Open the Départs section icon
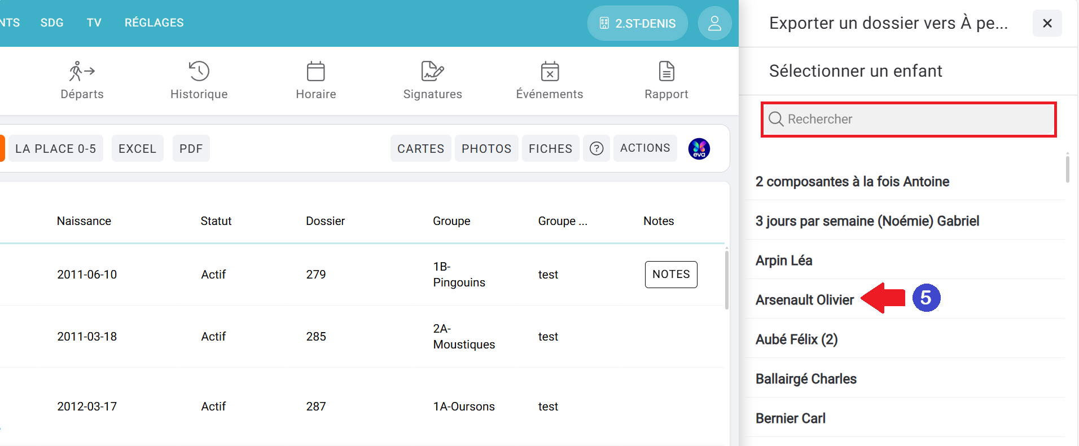The width and height of the screenshot is (1079, 446). pos(82,72)
